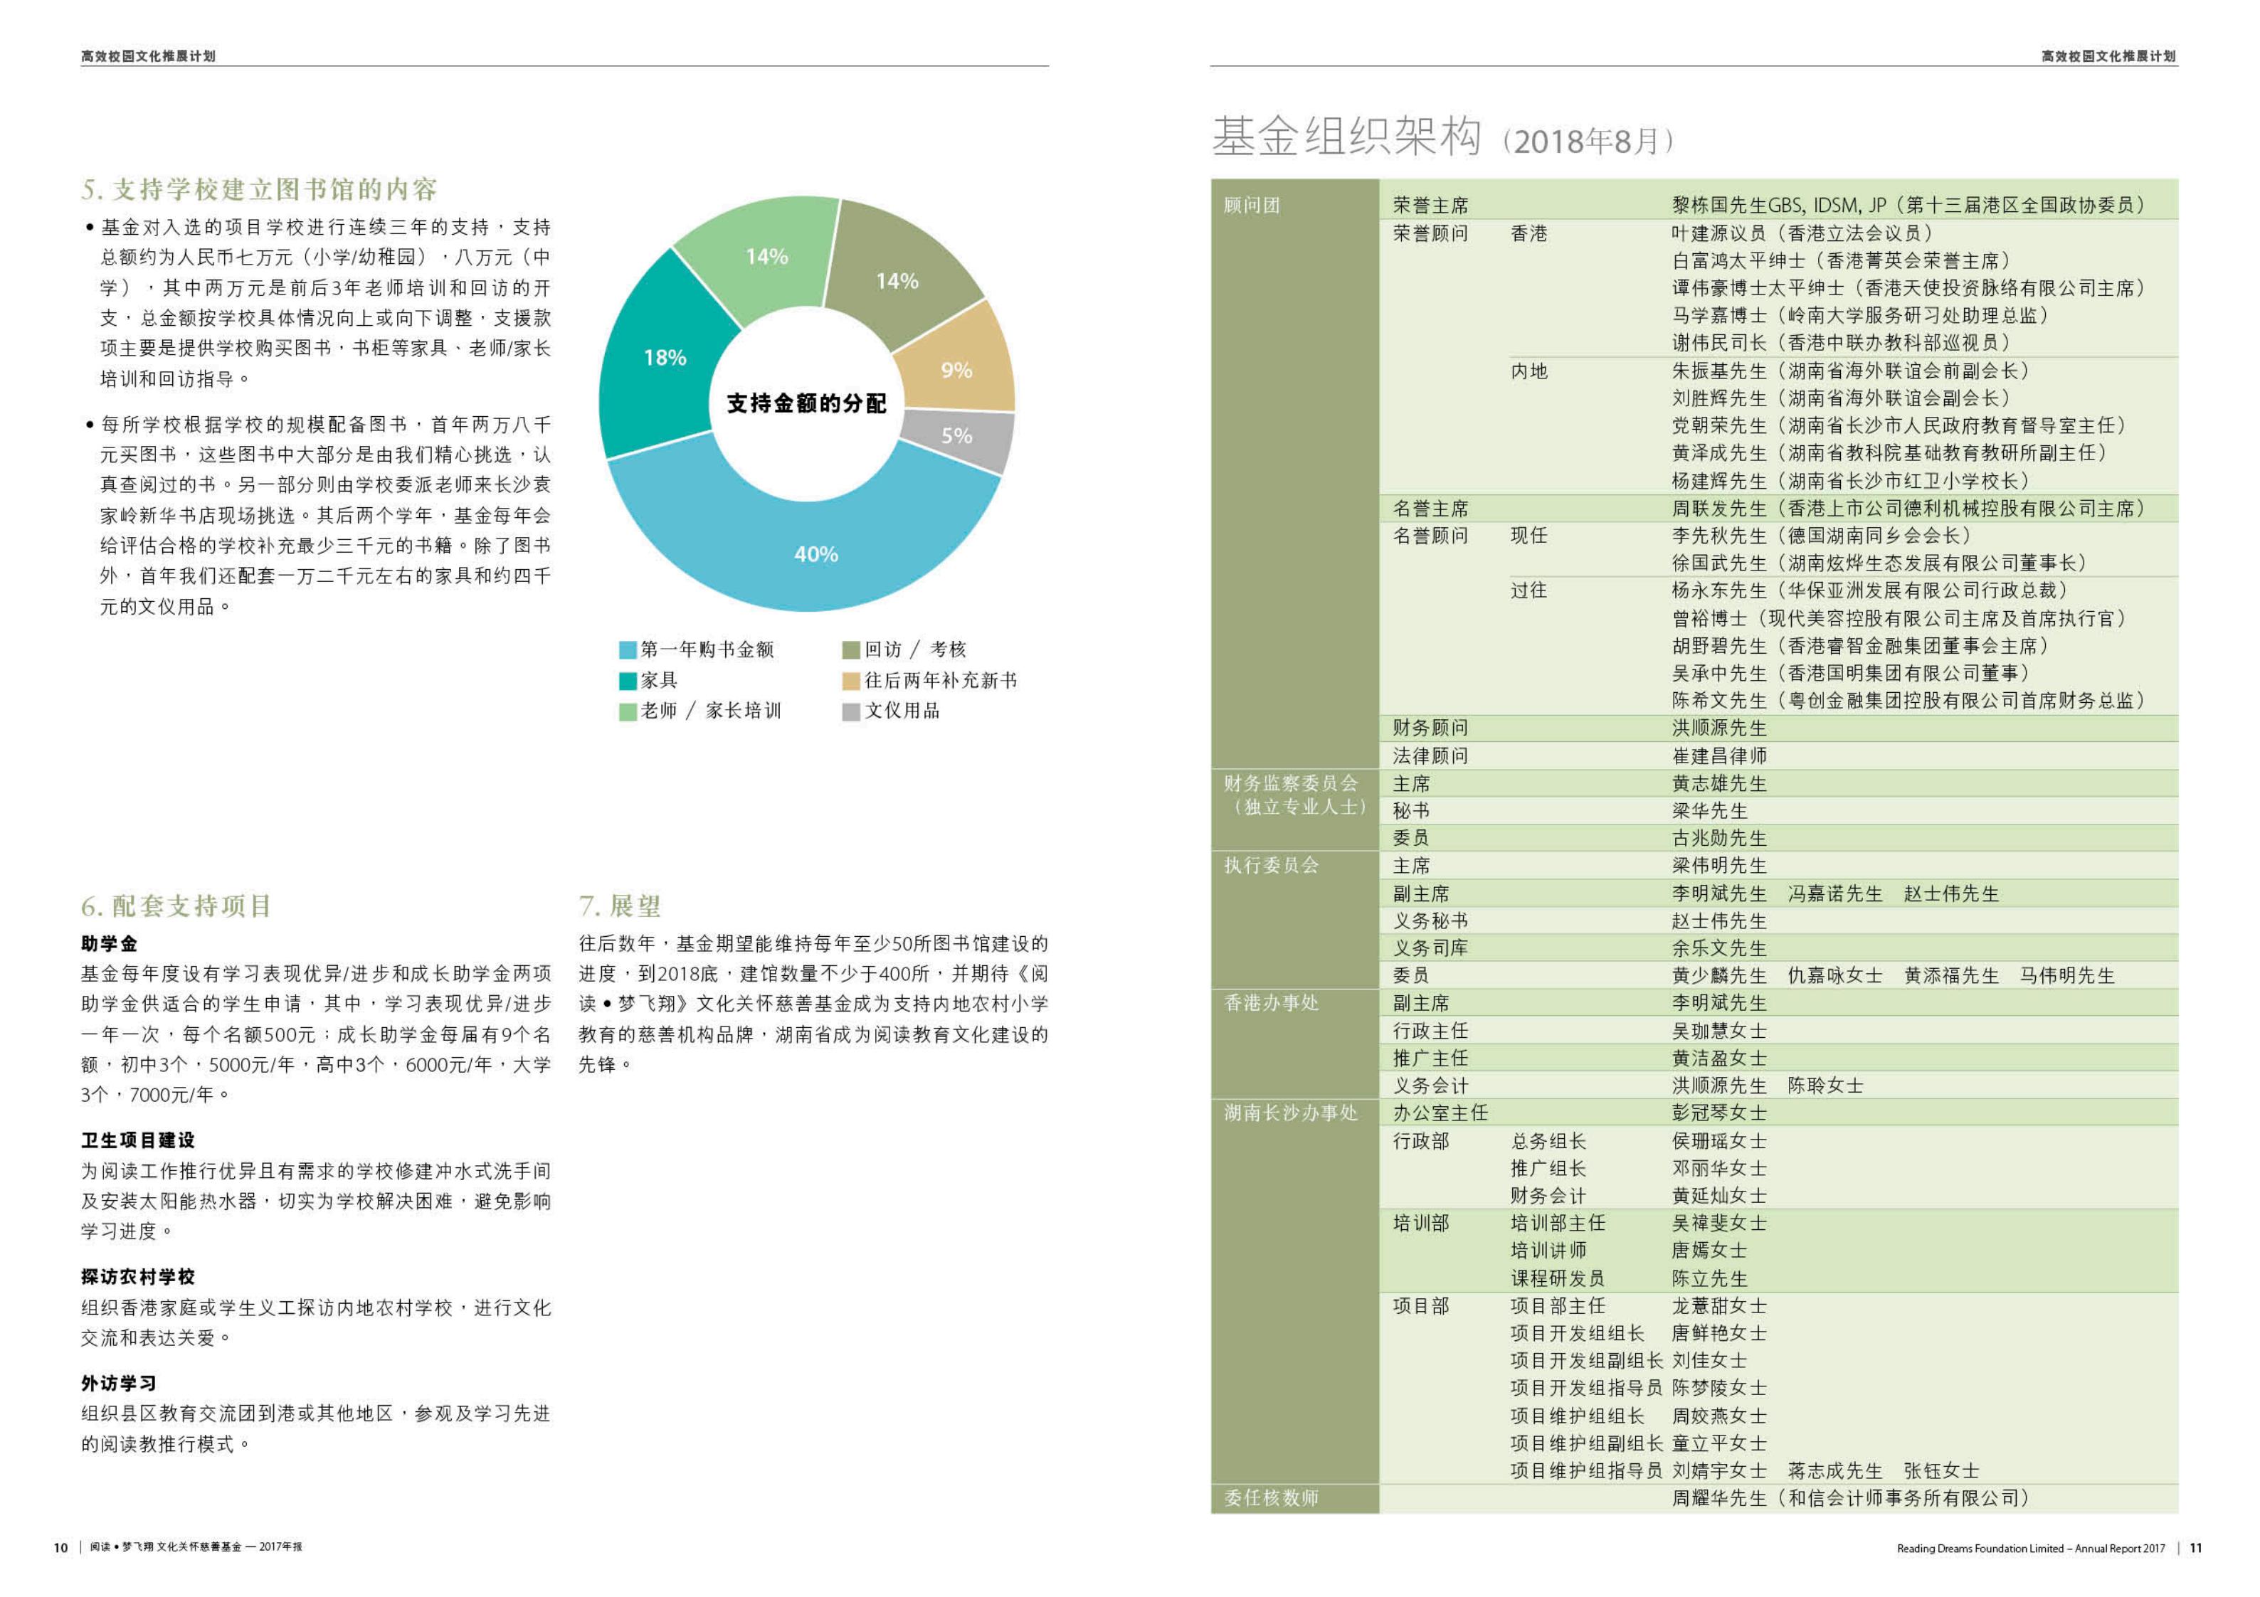Click the 顾问团 section cell in the table
The height and width of the screenshot is (1597, 2260).
pos(1251,205)
